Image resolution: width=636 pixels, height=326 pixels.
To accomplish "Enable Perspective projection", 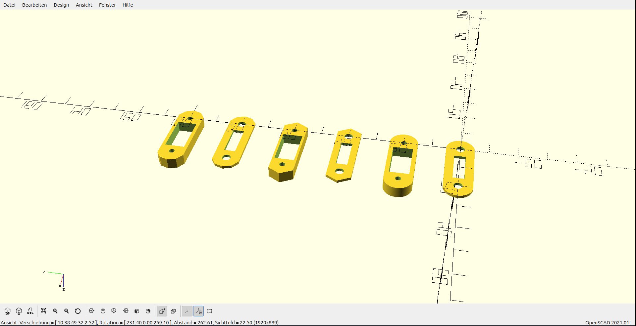I will tap(162, 311).
